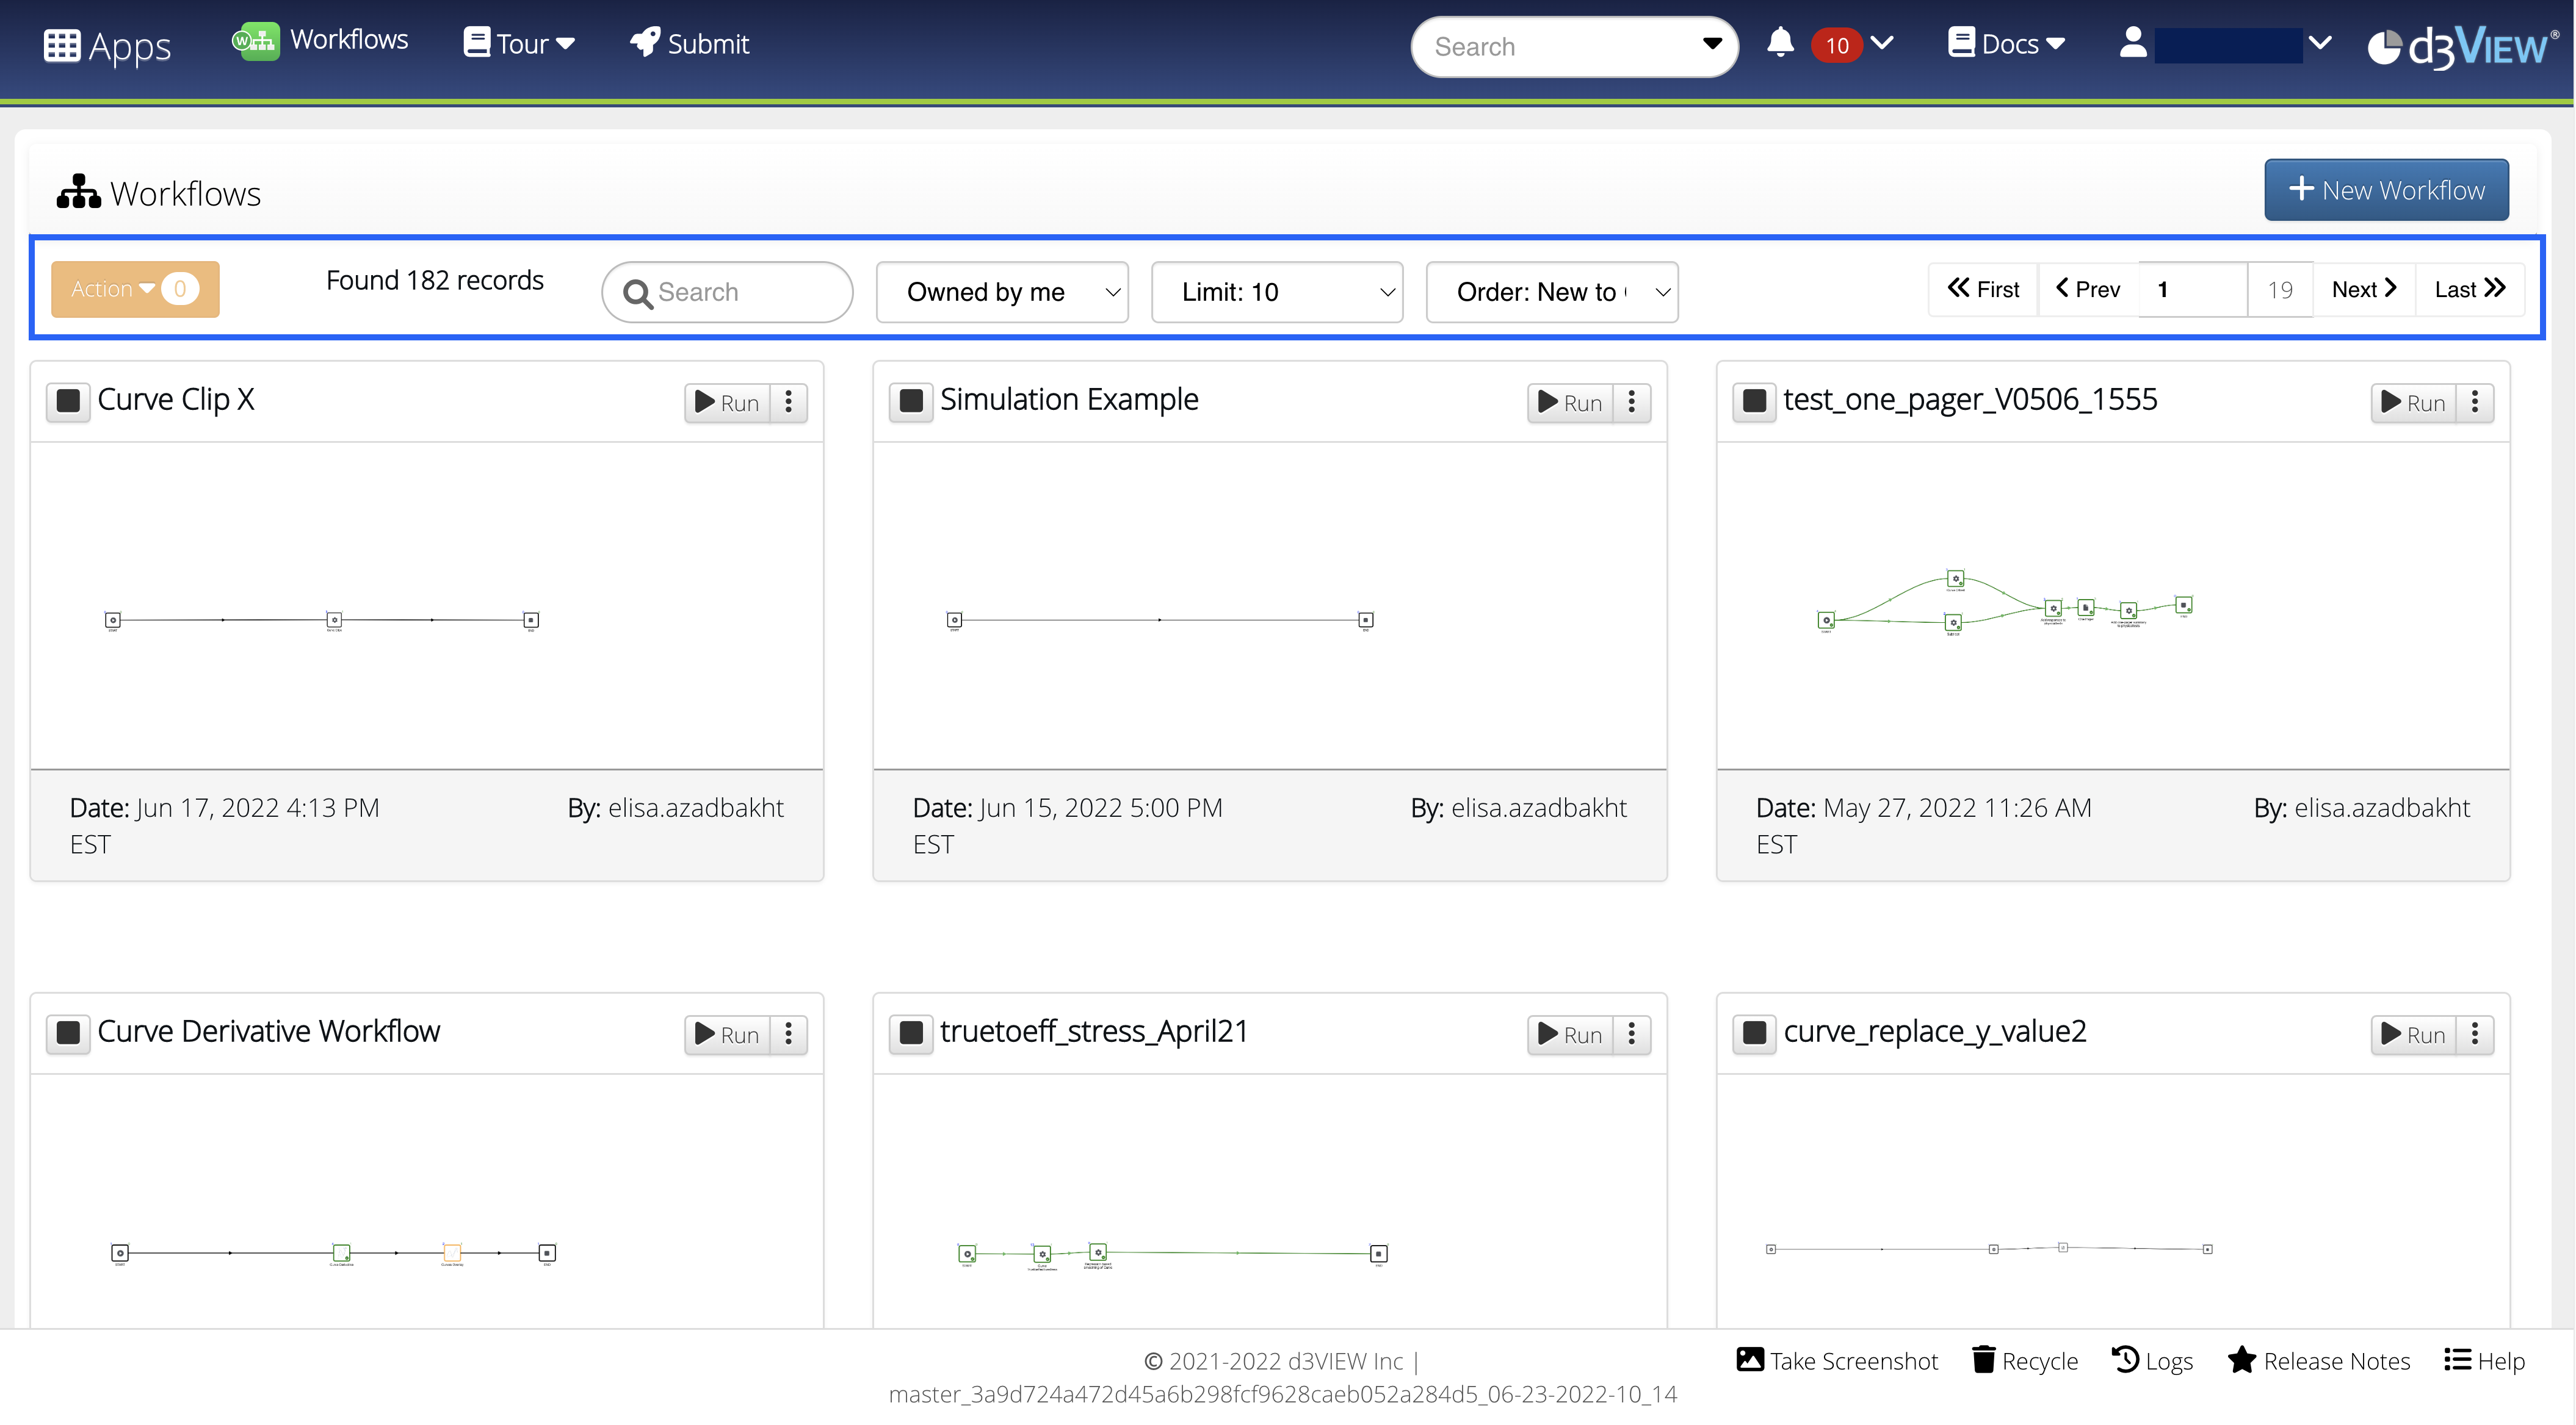Open the Action dropdown

click(x=135, y=289)
